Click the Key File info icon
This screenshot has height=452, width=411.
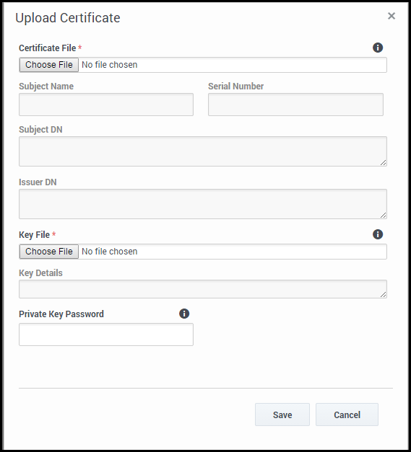point(378,234)
